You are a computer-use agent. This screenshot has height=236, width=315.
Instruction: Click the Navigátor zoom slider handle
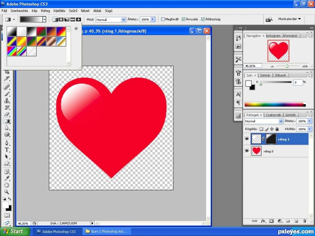click(287, 66)
